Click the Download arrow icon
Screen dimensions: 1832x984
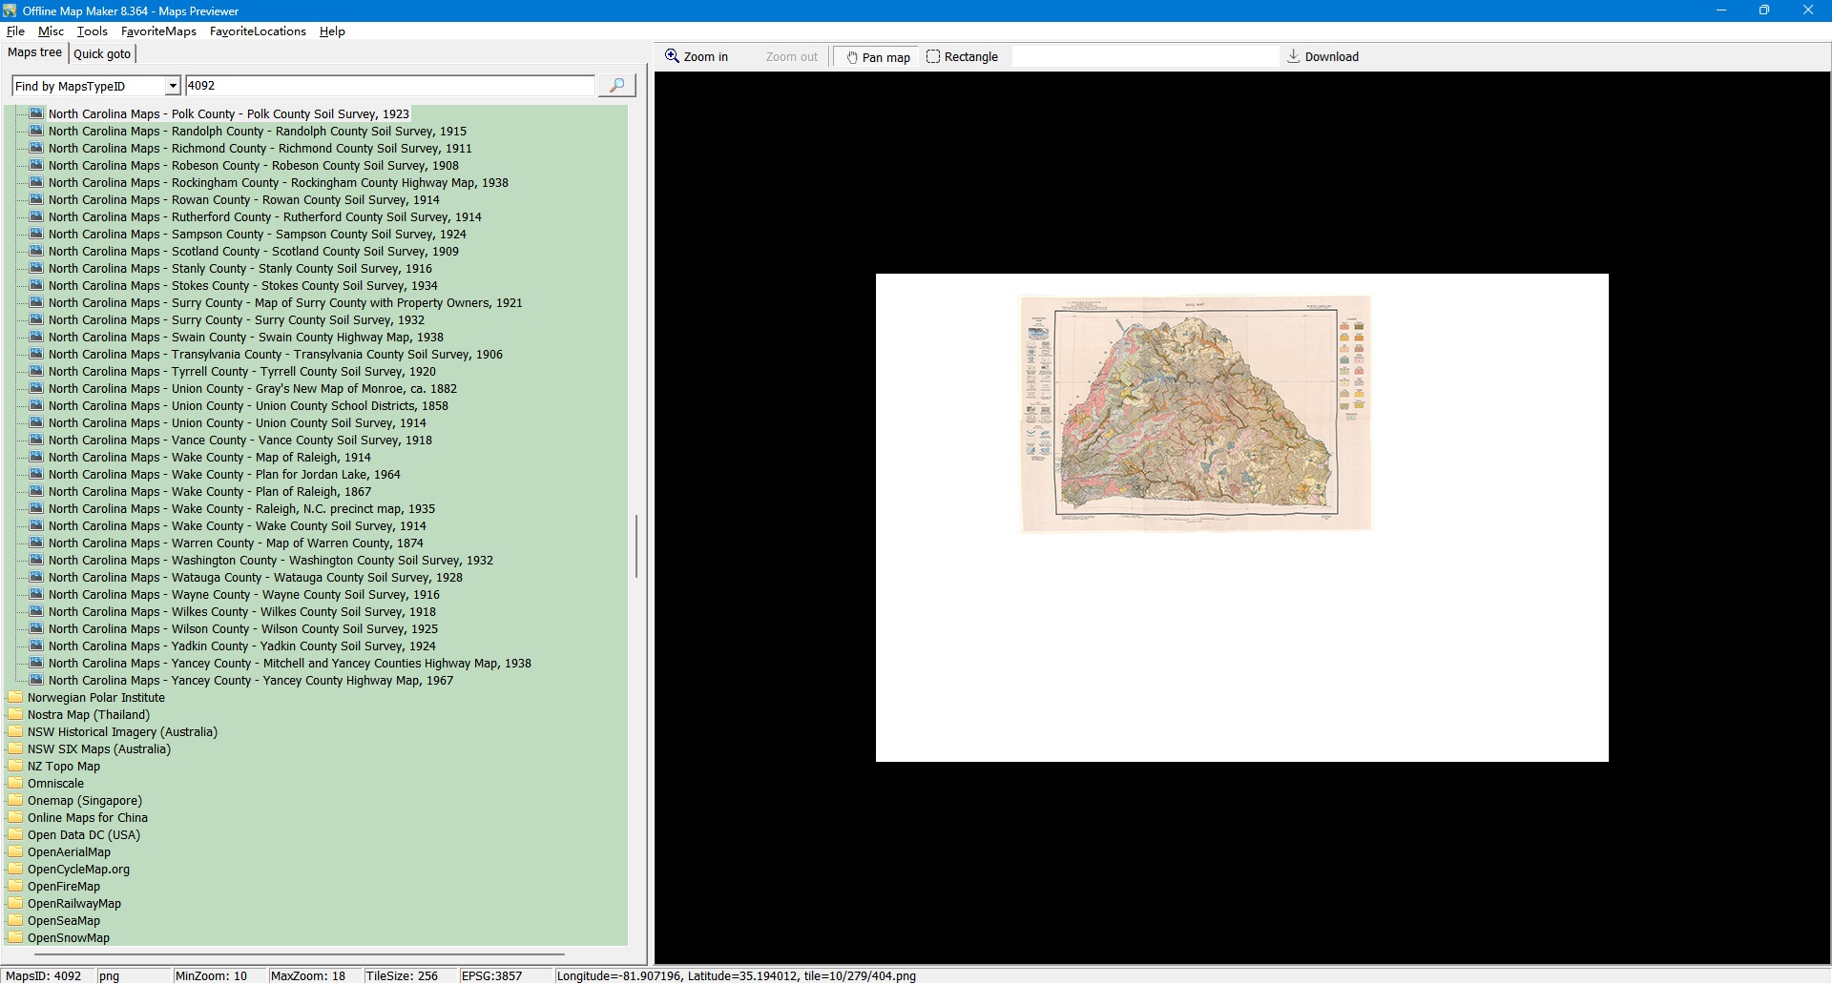coord(1293,56)
